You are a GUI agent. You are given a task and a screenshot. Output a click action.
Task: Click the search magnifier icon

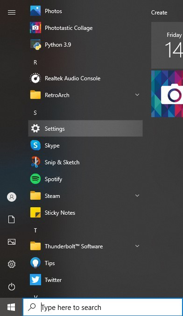coord(32,307)
